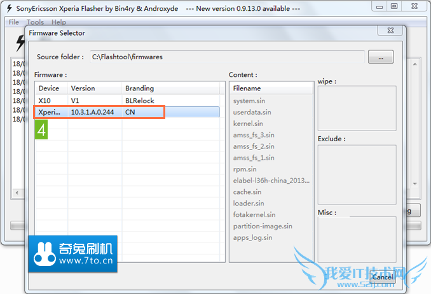
Task: Open the File menu in main window
Action: (14, 22)
